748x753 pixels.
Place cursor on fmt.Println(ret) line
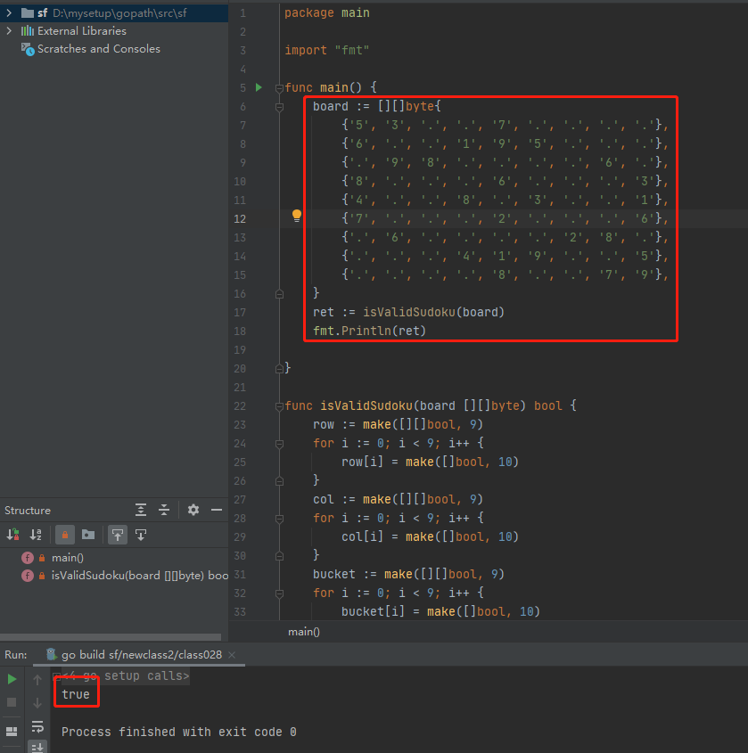tap(369, 331)
